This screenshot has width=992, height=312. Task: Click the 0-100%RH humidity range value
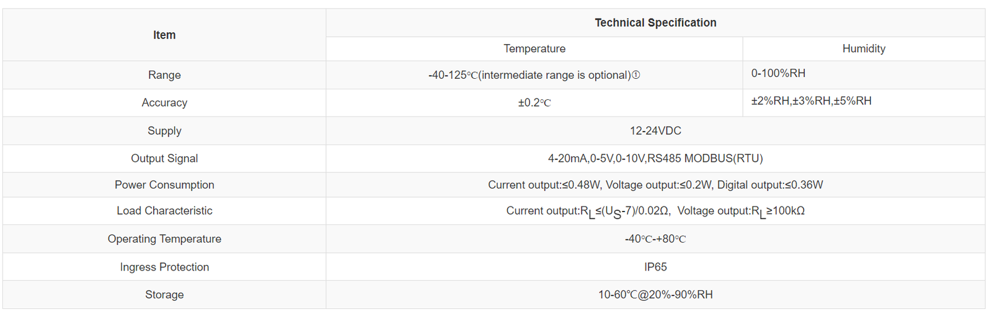[x=778, y=73]
